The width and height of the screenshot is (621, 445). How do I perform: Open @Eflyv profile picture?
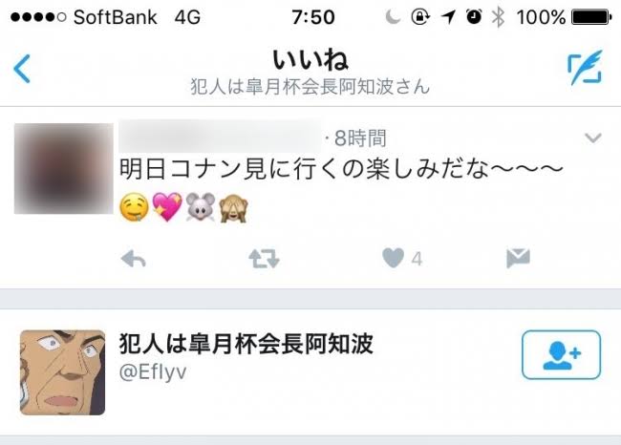pos(62,372)
